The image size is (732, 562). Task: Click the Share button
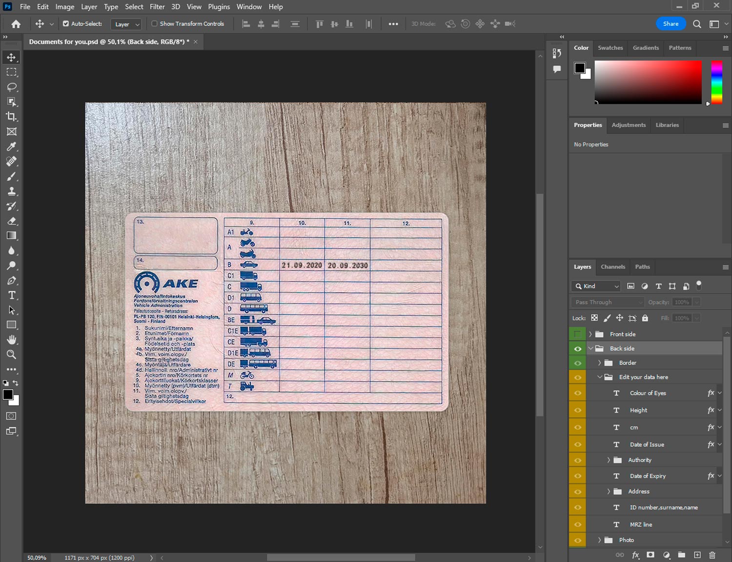671,23
